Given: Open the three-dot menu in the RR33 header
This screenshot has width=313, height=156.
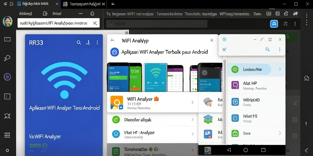Looking at the screenshot, I should click(97, 42).
